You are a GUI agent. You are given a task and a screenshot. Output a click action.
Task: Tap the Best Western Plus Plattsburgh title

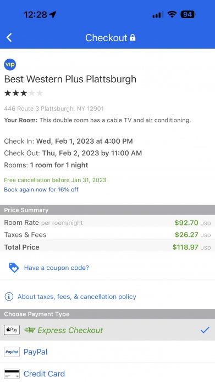70,79
